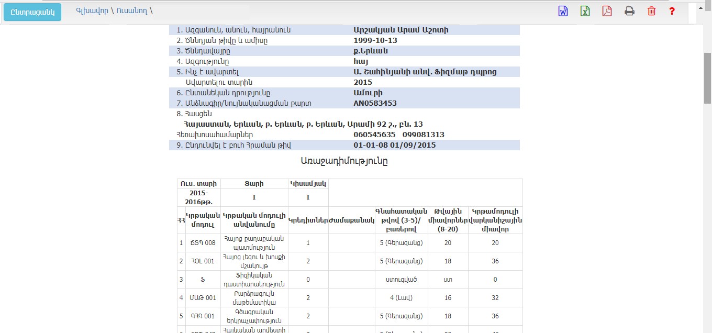The height and width of the screenshot is (333, 712).
Task: Delete the record using the trash icon
Action: pyautogui.click(x=651, y=11)
